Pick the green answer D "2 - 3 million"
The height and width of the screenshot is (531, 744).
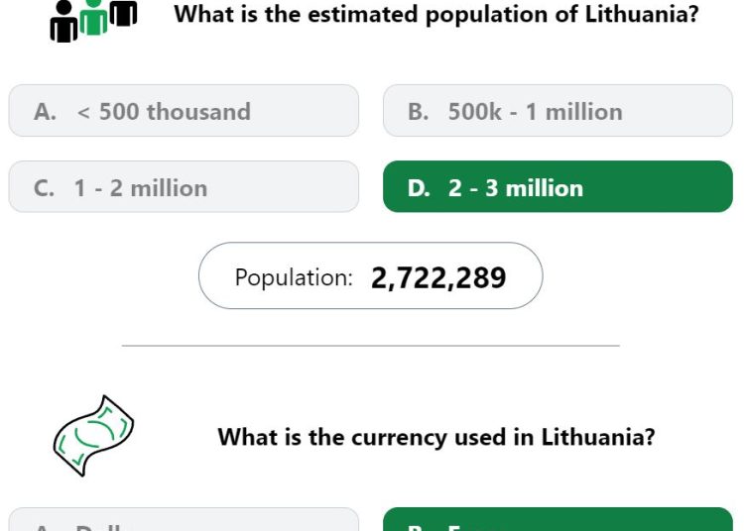click(x=558, y=186)
